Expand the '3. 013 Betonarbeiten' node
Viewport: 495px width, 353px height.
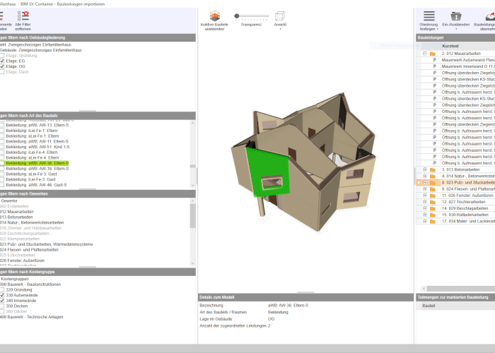(x=425, y=170)
